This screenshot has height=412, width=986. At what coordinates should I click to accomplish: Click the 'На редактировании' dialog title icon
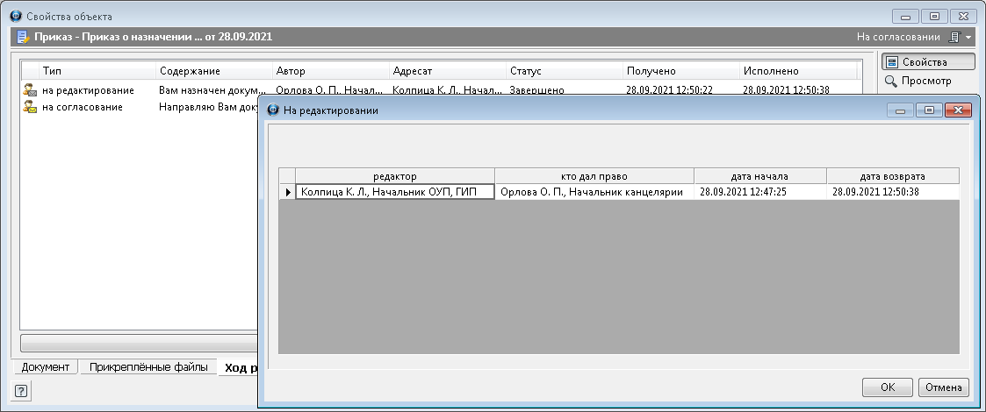272,110
